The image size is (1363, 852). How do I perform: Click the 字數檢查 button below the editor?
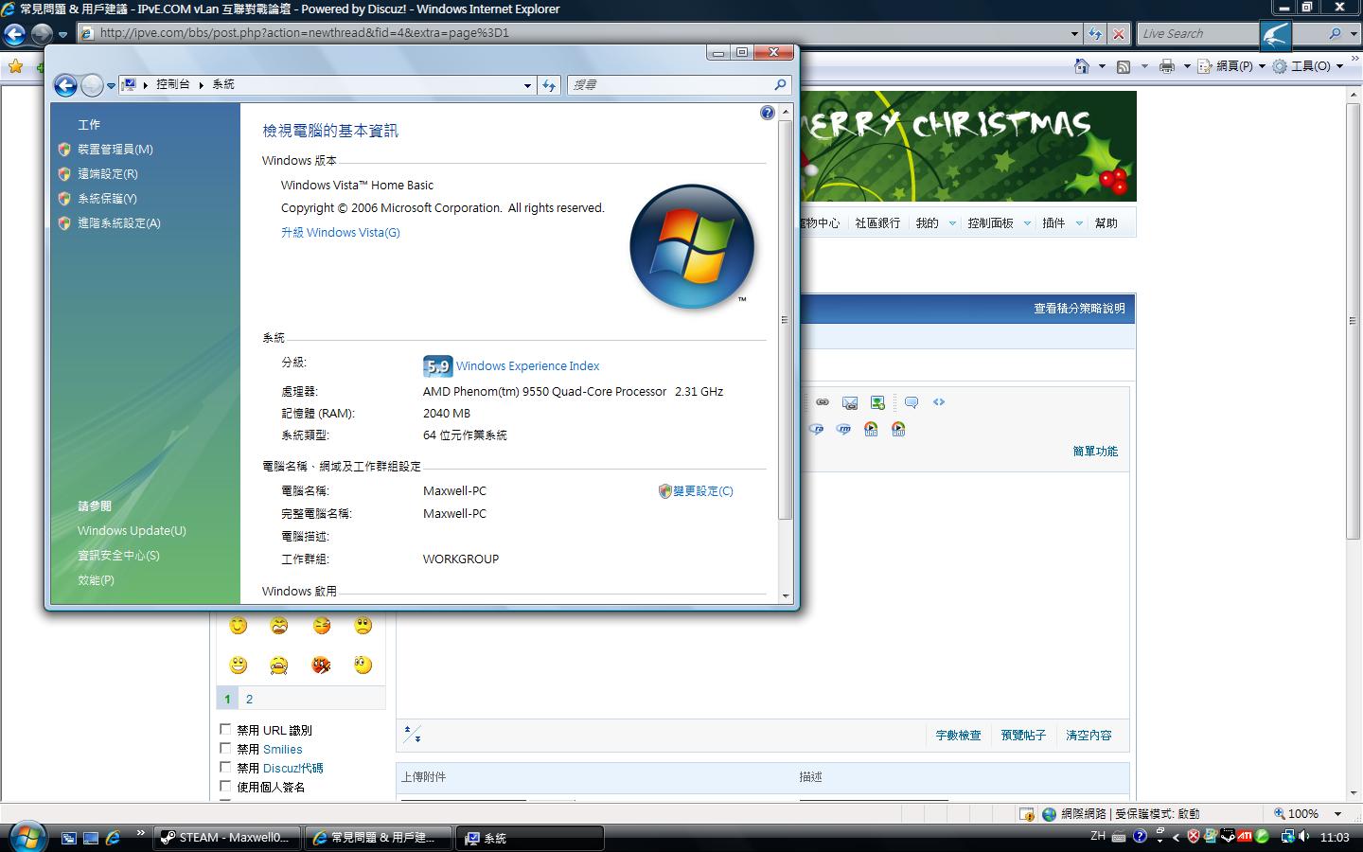click(x=959, y=736)
